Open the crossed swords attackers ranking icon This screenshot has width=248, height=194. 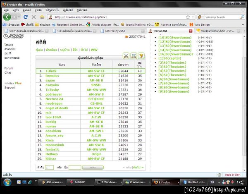[x=126, y=56]
